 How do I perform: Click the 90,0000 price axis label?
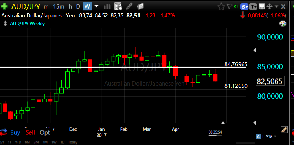tap(270, 37)
